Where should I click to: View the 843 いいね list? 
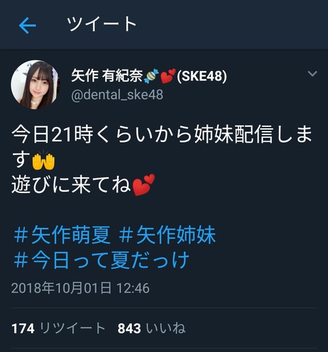pyautogui.click(x=152, y=328)
